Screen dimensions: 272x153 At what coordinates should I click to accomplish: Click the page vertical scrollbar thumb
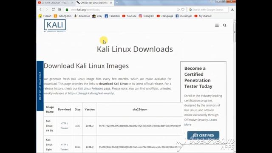[x=235, y=32]
